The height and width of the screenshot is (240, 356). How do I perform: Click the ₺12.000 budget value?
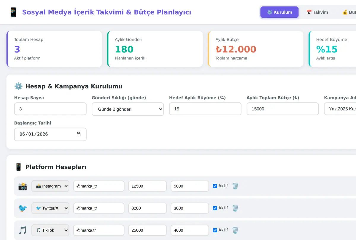click(236, 49)
